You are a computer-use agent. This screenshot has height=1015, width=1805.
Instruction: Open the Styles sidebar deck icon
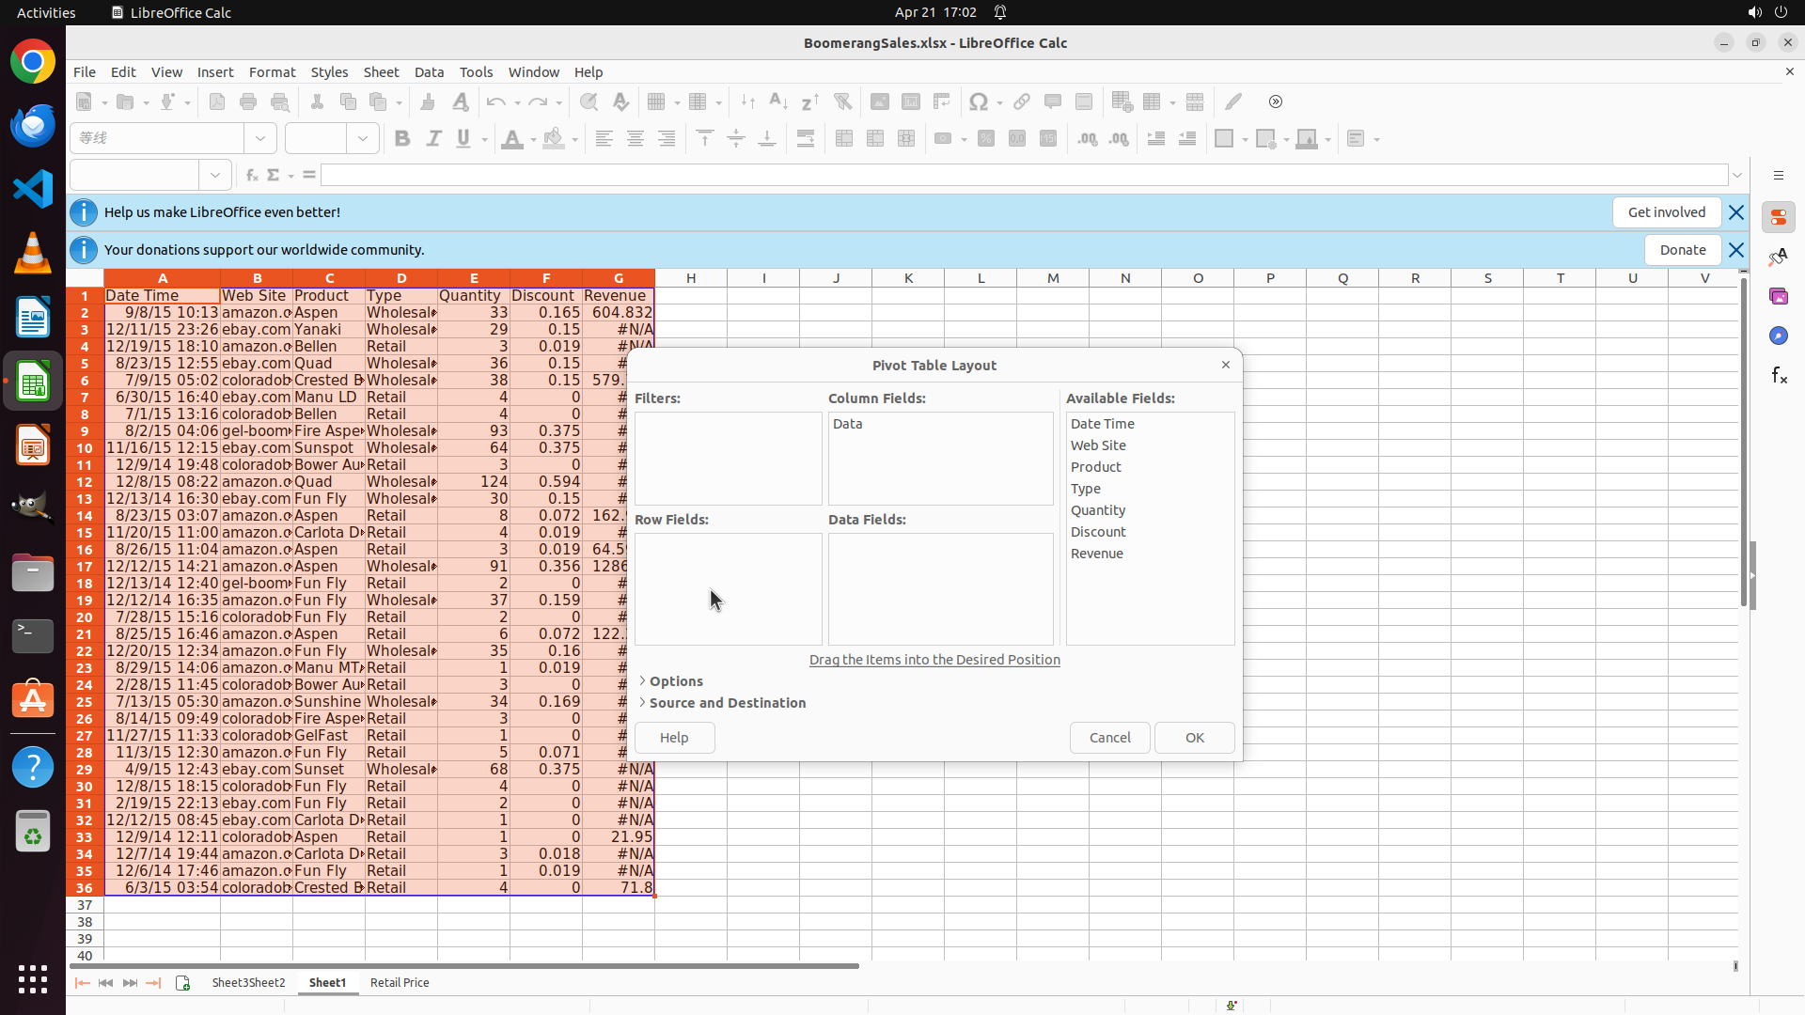pyautogui.click(x=1778, y=257)
